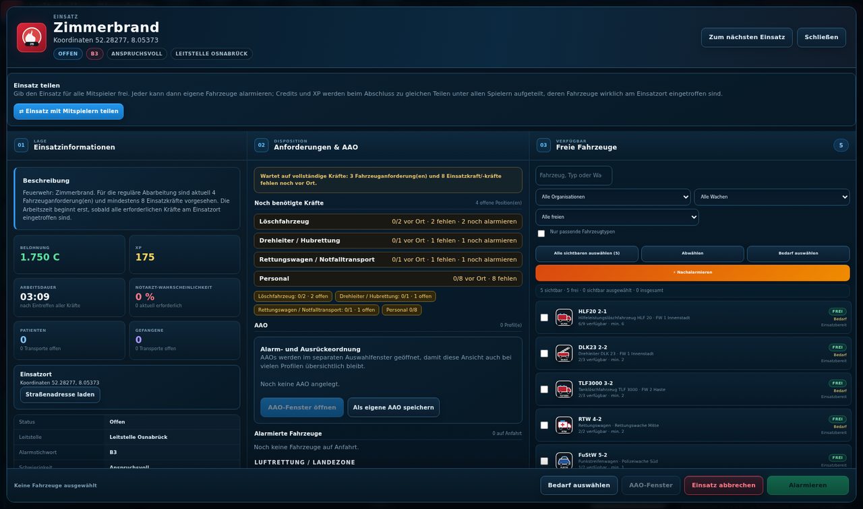Open the 'Alle Organisationen' dropdown
Viewport: 863px width, 509px height.
pos(613,197)
